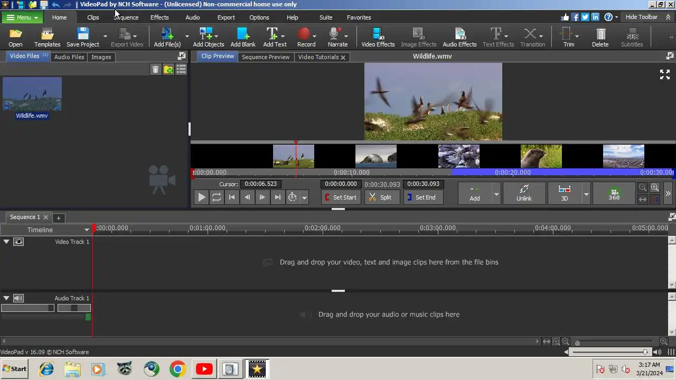The height and width of the screenshot is (380, 676).
Task: Go to the start of the clip
Action: (232, 197)
